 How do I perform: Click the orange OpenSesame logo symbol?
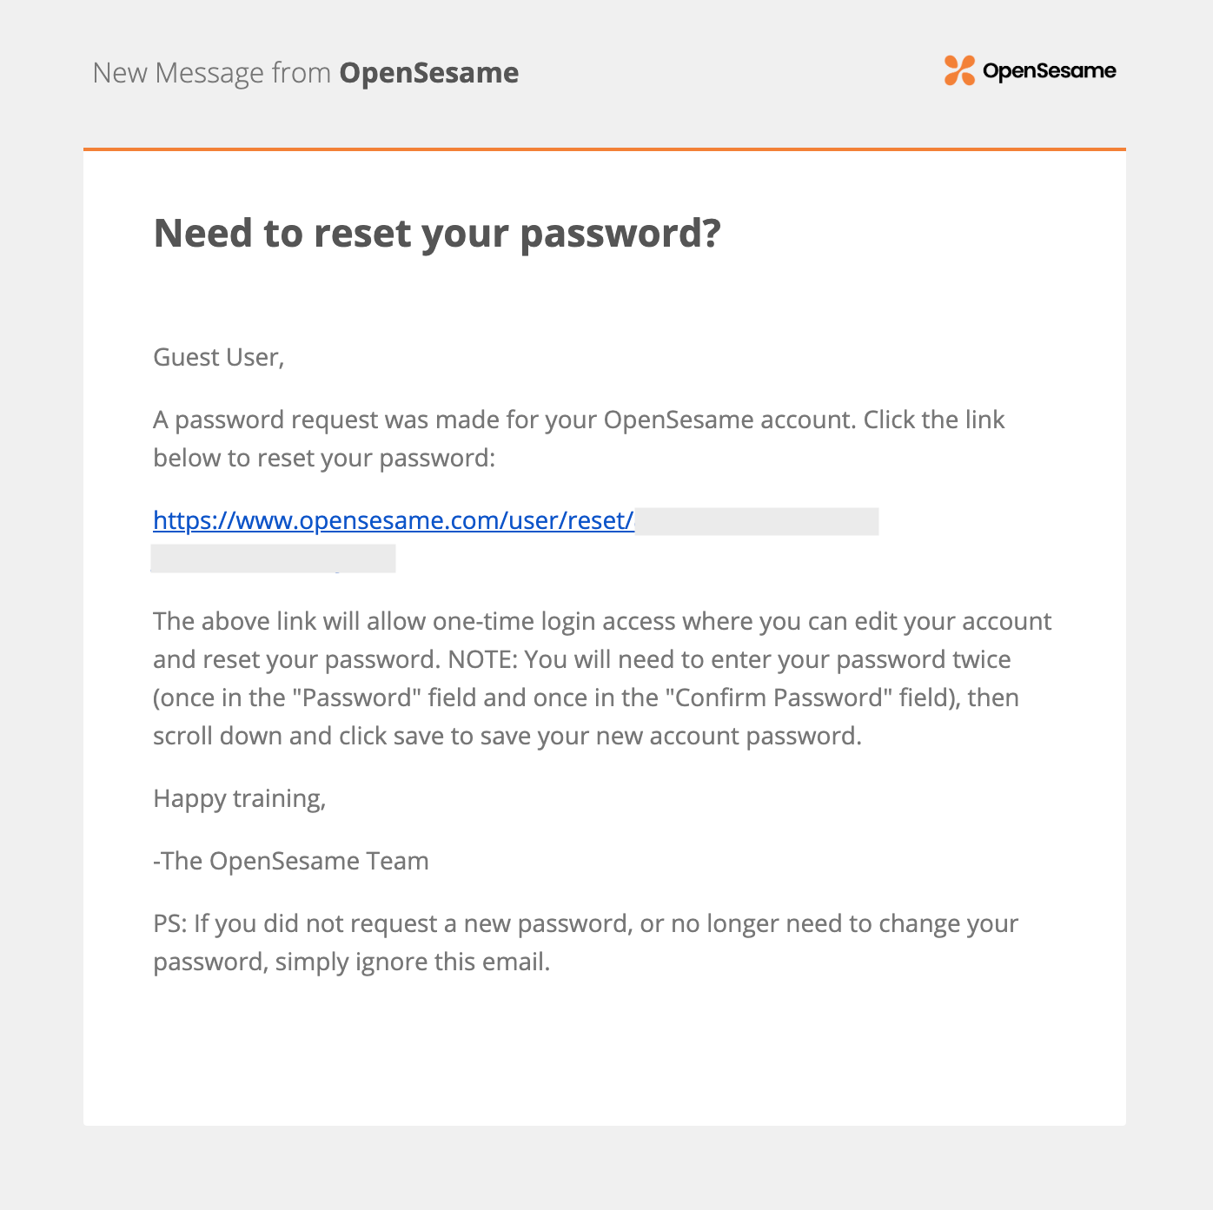[x=960, y=70]
